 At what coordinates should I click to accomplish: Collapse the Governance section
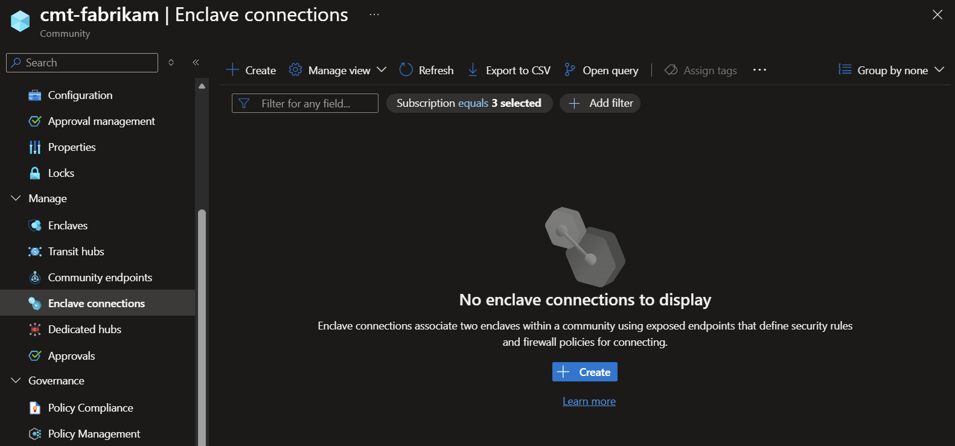coord(16,381)
